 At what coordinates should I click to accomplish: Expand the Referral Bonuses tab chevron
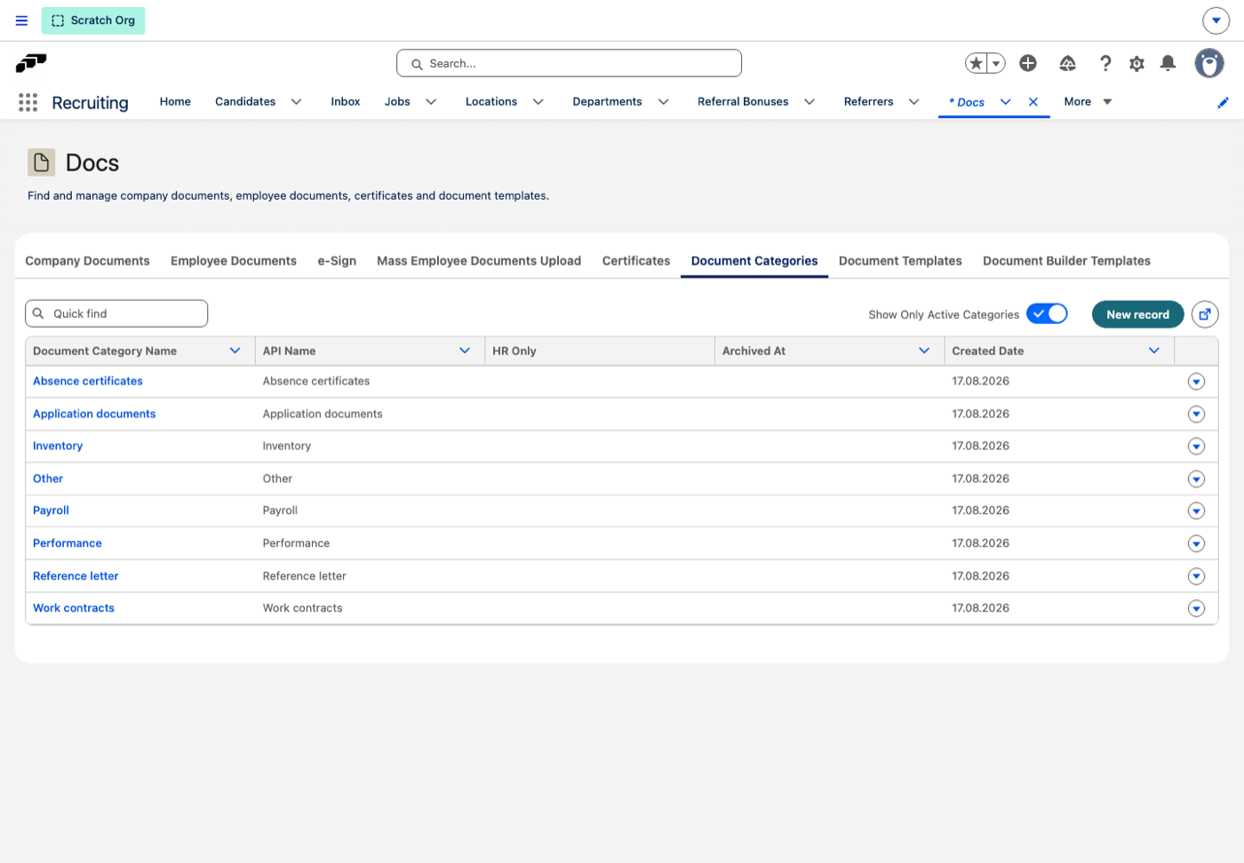click(809, 102)
